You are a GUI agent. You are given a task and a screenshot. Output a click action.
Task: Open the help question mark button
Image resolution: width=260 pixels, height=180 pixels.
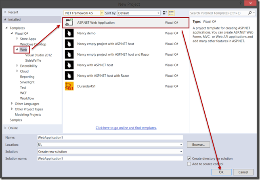241,3
